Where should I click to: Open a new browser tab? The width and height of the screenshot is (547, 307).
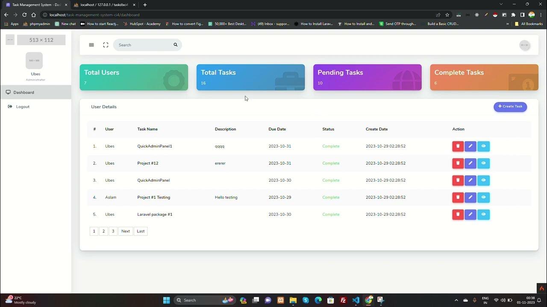tap(145, 5)
